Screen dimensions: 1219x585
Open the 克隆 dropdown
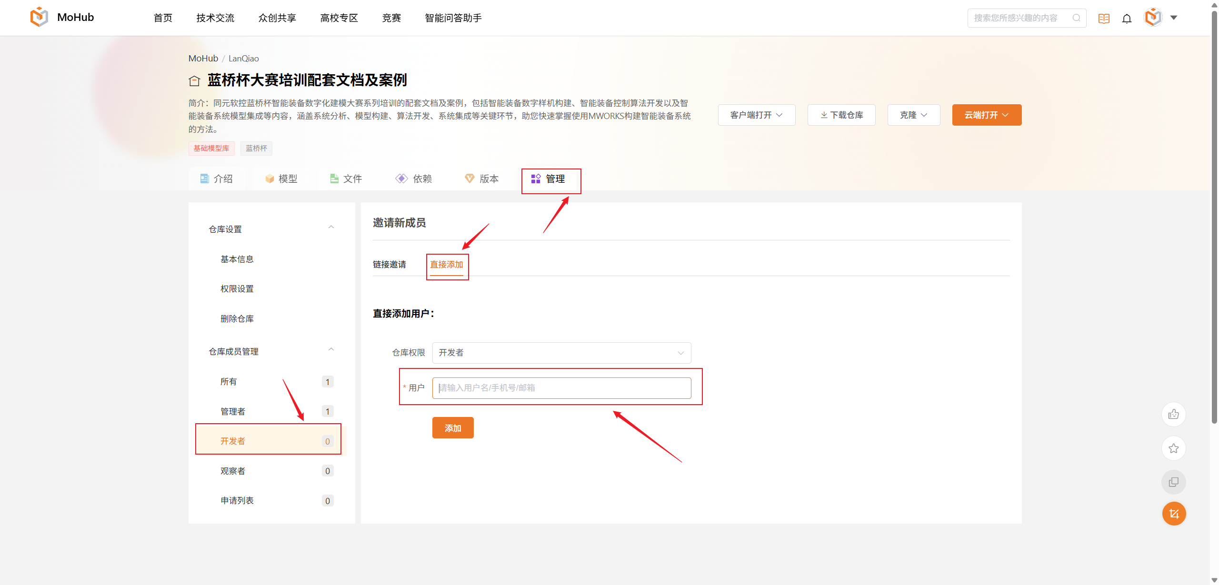[914, 115]
